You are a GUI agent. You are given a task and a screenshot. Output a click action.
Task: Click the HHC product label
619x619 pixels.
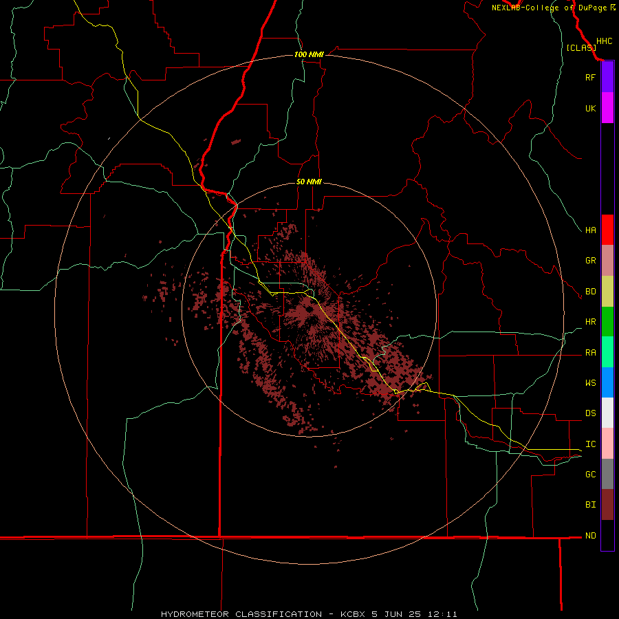pyautogui.click(x=604, y=41)
